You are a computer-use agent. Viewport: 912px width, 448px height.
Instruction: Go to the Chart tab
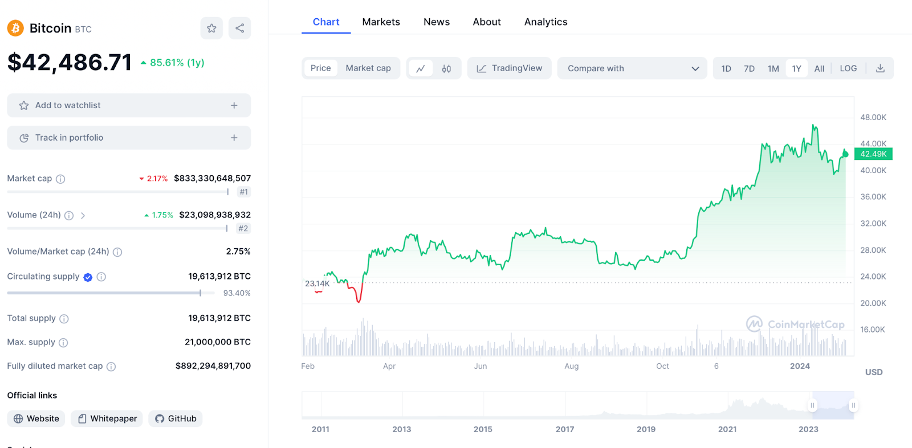click(x=326, y=22)
